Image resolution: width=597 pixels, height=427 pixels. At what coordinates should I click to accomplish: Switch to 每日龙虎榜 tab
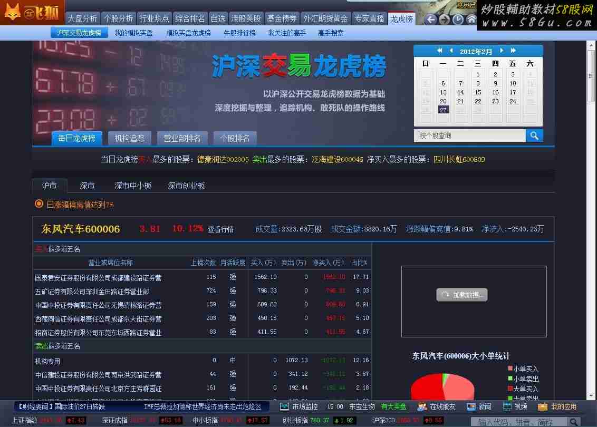76,138
